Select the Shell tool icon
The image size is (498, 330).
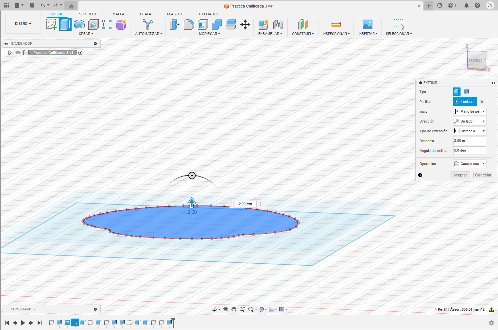(203, 25)
